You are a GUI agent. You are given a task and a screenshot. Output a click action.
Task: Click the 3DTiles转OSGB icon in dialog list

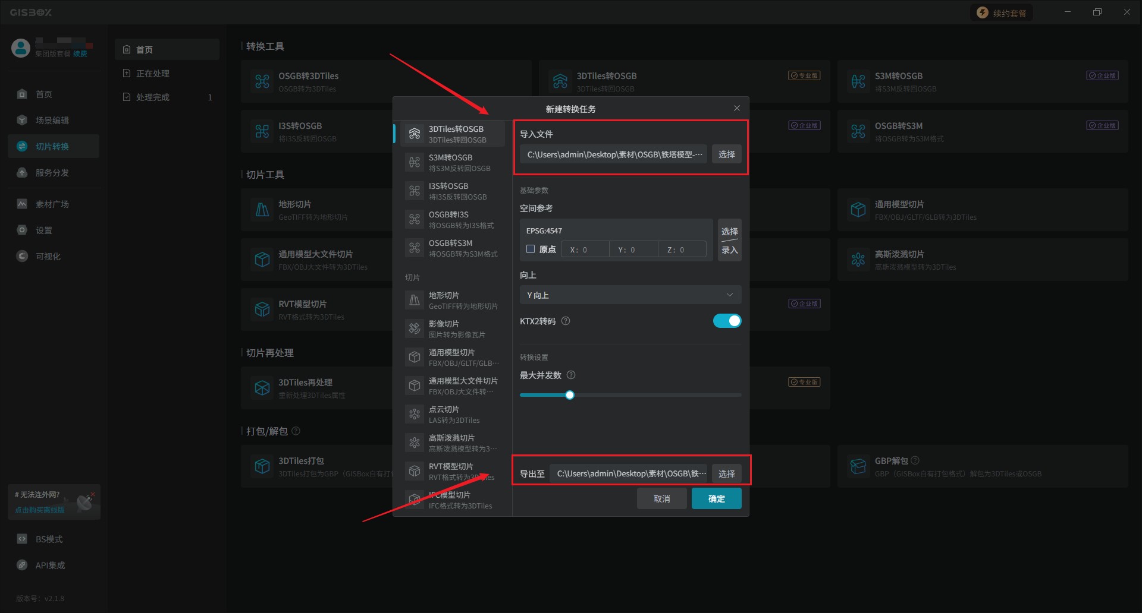point(415,134)
